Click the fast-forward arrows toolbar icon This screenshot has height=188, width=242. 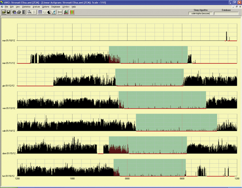point(60,12)
